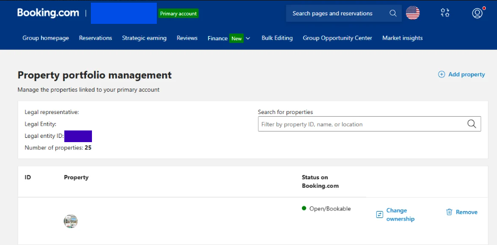Screen dimensions: 497x245
Task: Click the trash bin icon beside Remove
Action: pos(449,212)
